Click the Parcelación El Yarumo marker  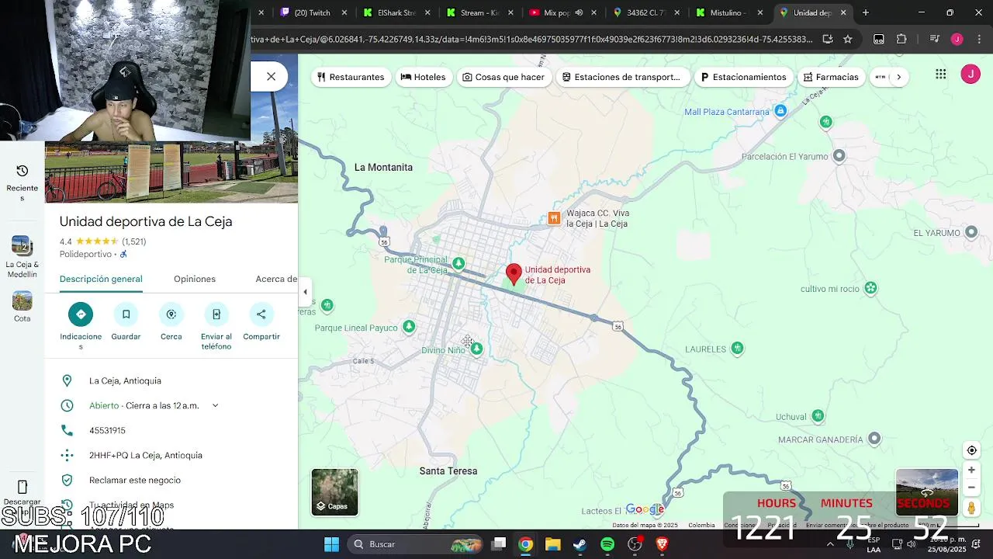[x=839, y=156]
